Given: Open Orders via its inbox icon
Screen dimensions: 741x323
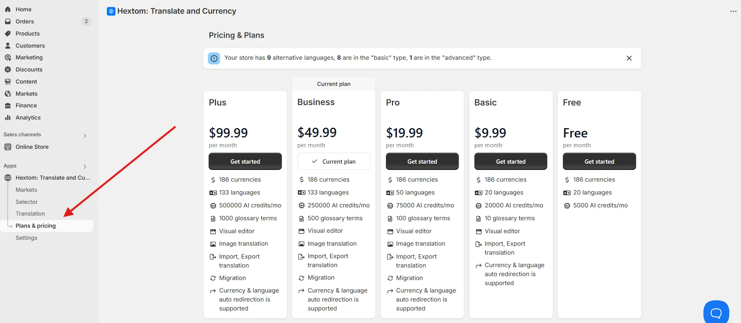Looking at the screenshot, I should [8, 21].
